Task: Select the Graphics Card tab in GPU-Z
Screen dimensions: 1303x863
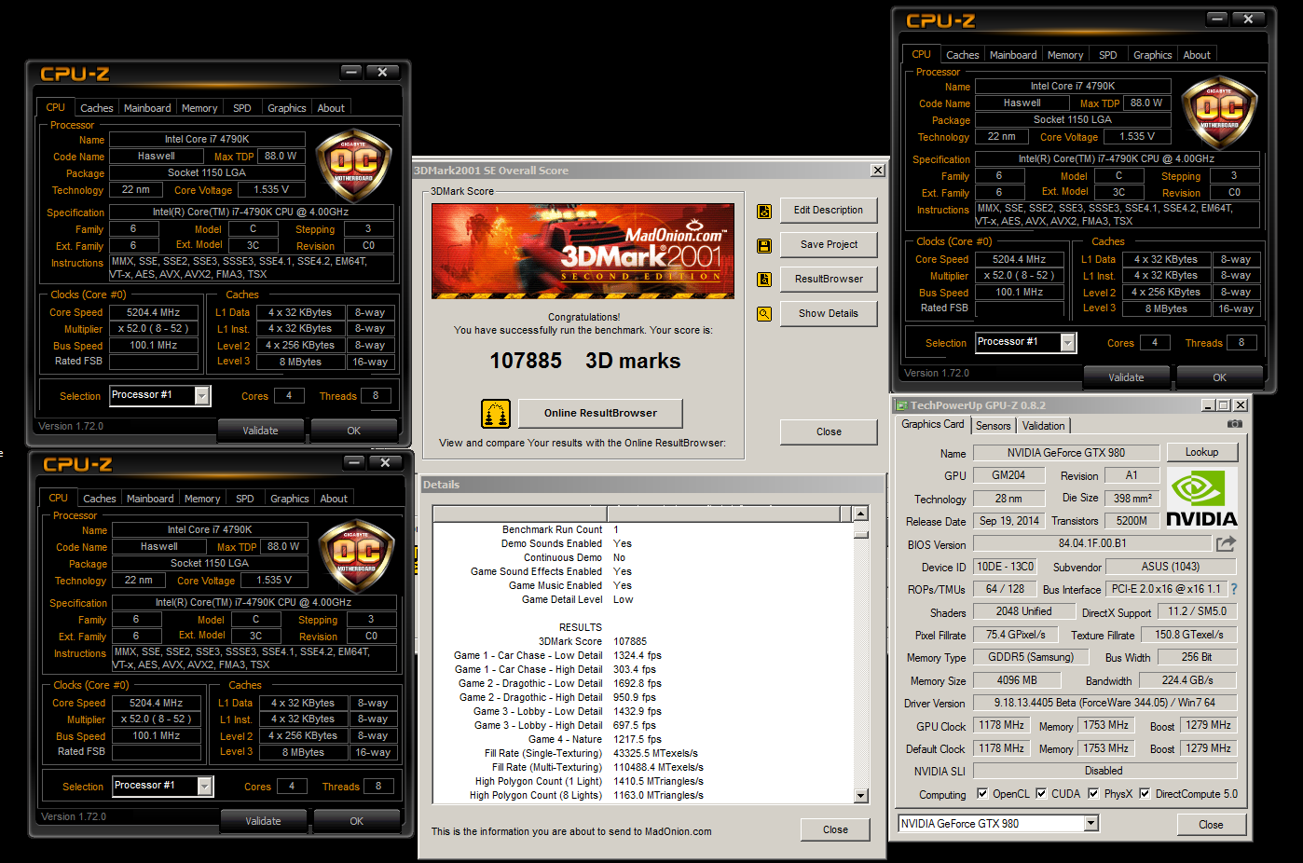Action: point(933,424)
